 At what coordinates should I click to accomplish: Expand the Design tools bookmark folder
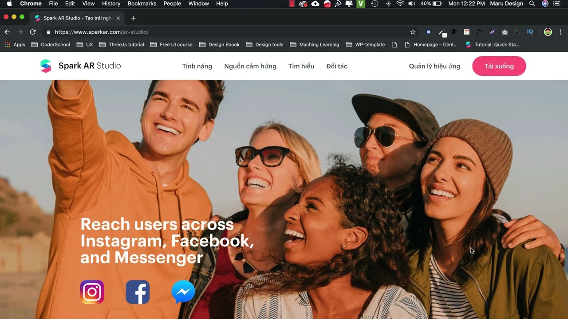264,44
